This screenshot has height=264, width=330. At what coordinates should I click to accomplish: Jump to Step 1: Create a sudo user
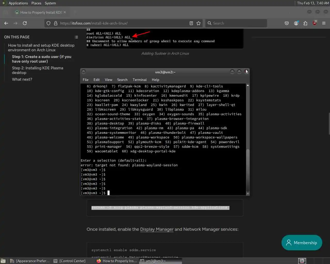[42, 59]
